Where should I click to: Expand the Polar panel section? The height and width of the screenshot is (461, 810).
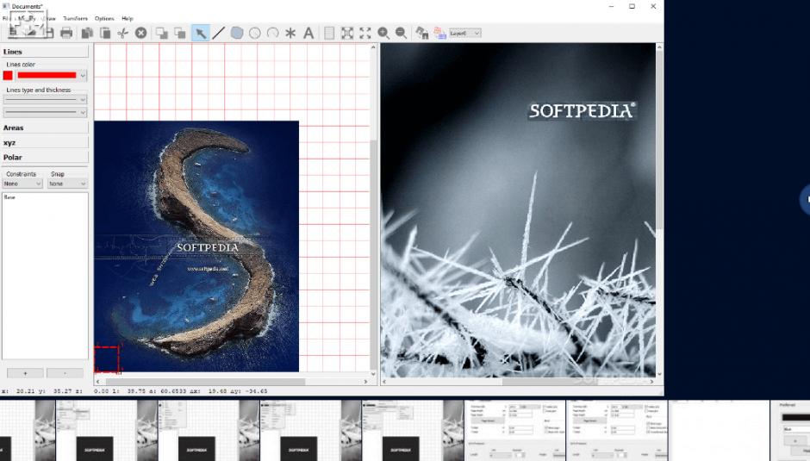click(45, 157)
